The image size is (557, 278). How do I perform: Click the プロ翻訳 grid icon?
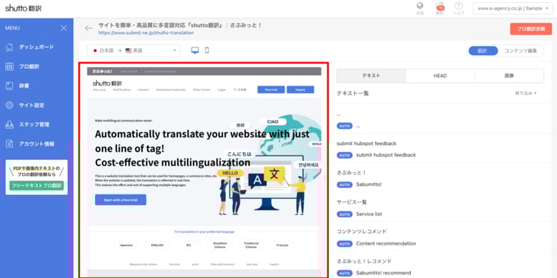coord(10,66)
